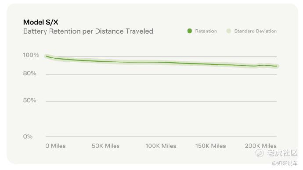This screenshot has height=170, width=303.
Task: Click the retention line's end near 200K Miles
Action: [277, 66]
